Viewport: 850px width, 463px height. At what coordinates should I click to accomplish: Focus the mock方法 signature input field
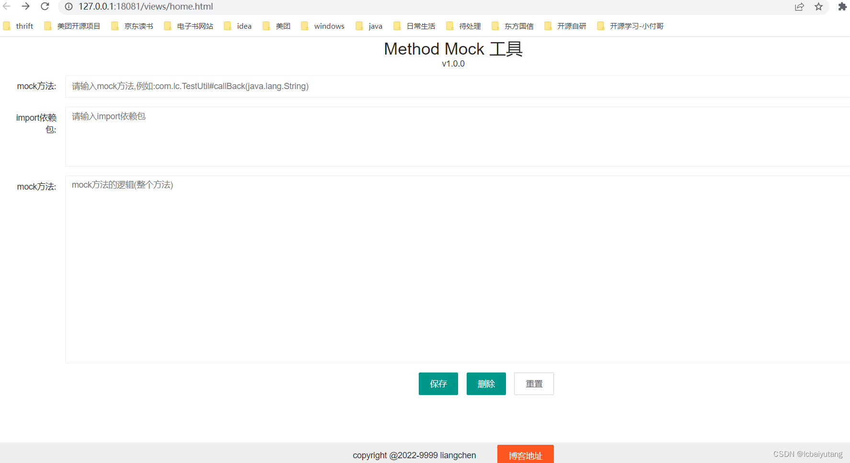[458, 86]
